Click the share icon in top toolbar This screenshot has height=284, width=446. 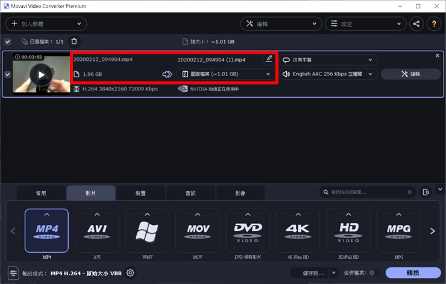point(416,24)
